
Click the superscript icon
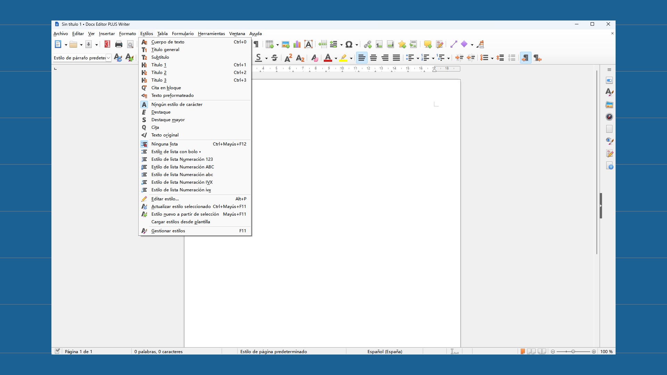point(288,58)
